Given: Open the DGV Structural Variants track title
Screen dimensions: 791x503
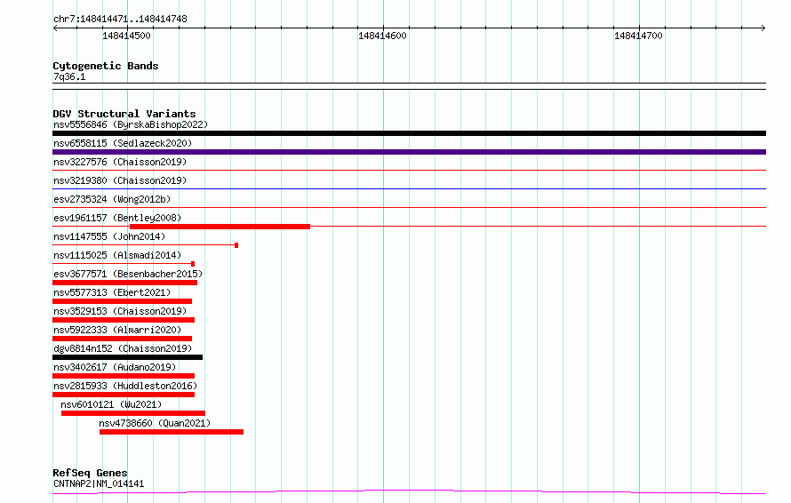Looking at the screenshot, I should click(124, 114).
